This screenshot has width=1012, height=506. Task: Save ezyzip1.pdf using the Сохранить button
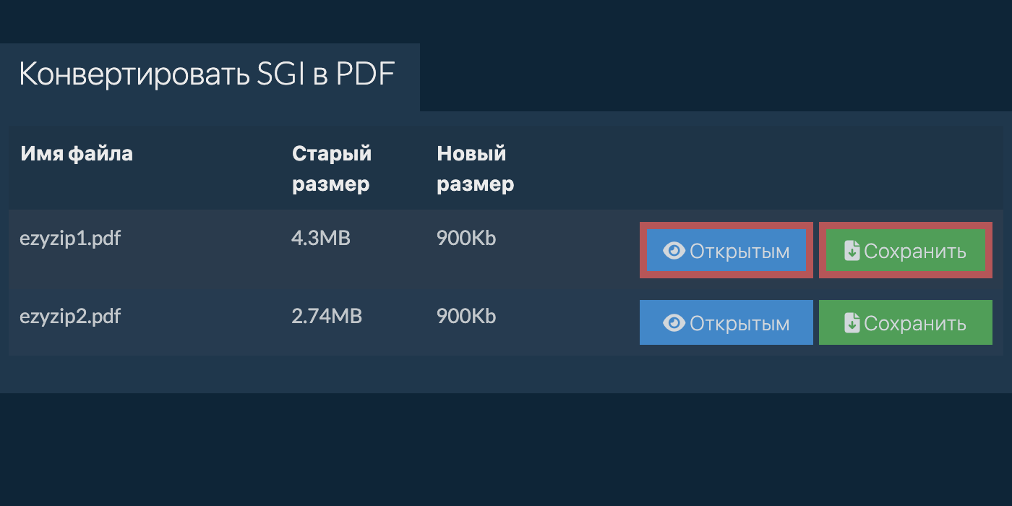[906, 251]
